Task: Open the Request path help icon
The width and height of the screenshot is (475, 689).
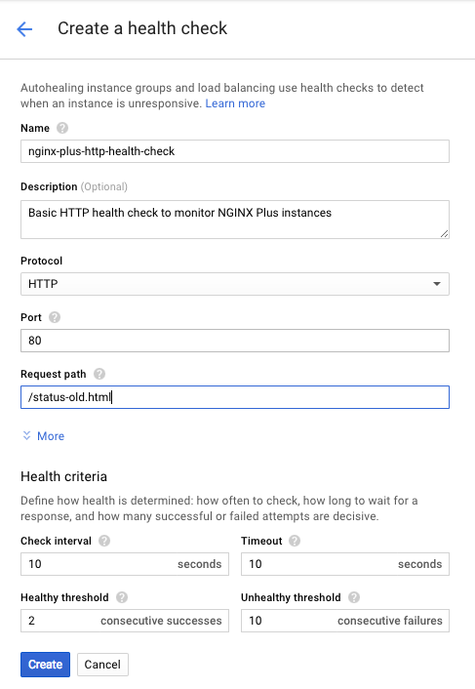Action: [99, 374]
